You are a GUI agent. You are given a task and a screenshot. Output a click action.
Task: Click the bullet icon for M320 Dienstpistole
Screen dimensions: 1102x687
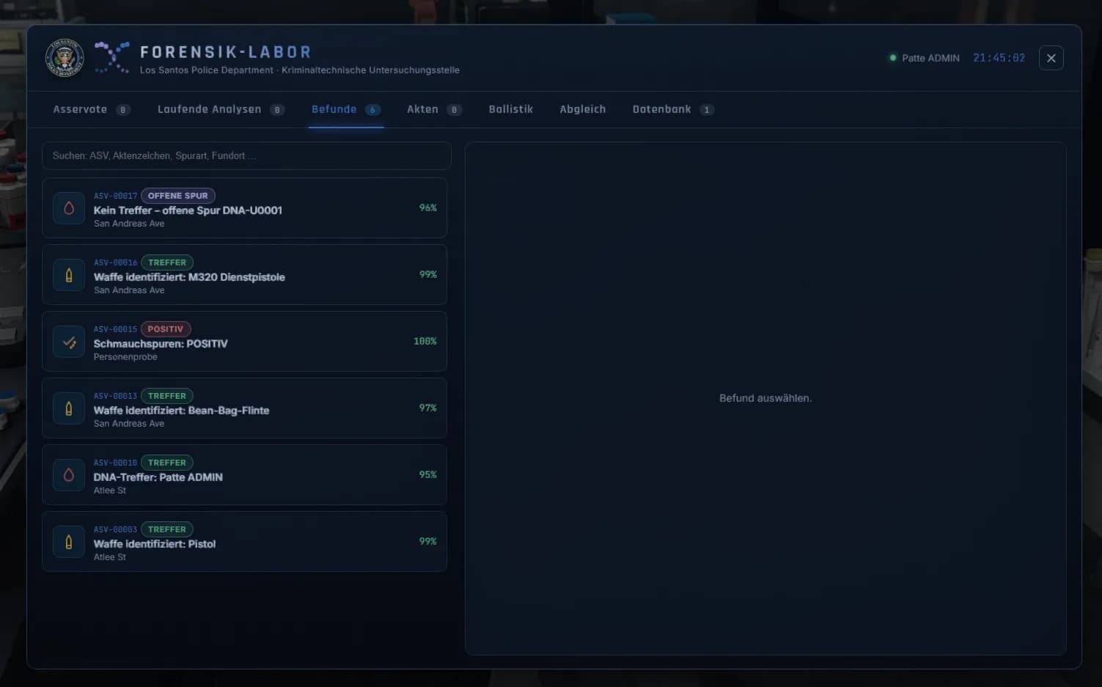point(69,275)
